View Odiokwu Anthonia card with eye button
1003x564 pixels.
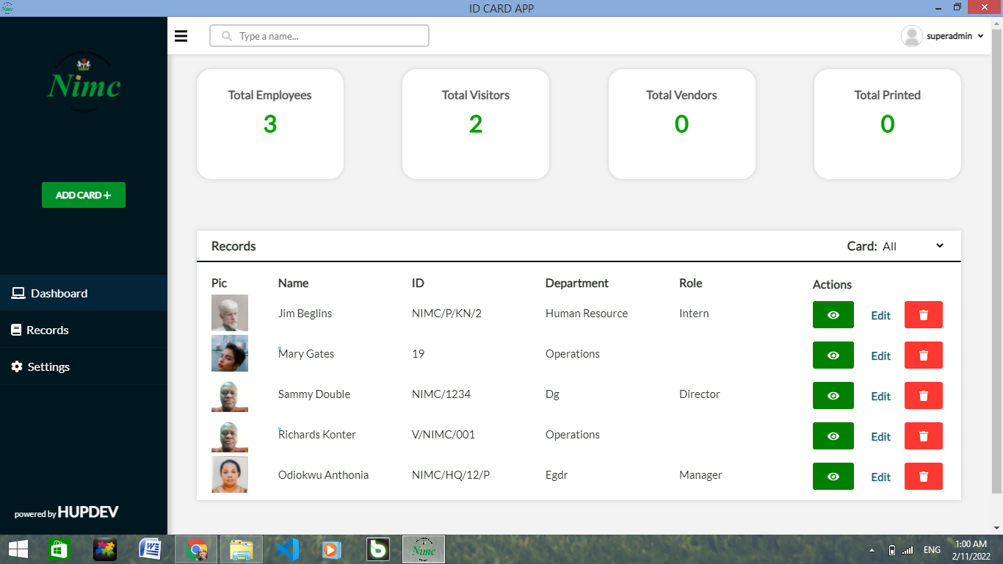point(833,476)
